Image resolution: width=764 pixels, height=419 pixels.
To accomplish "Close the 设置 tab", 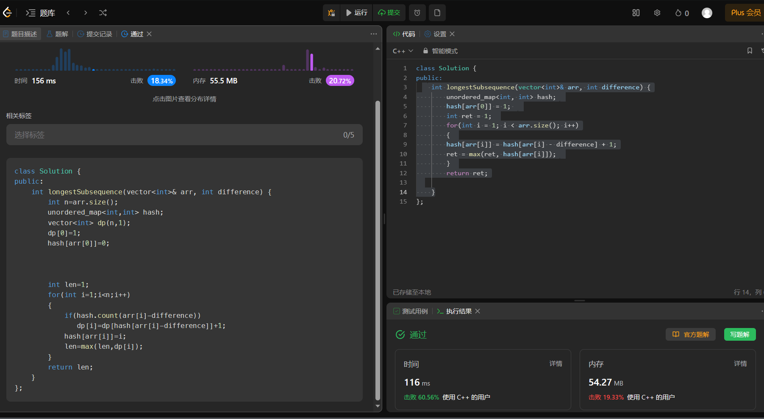I will 452,34.
